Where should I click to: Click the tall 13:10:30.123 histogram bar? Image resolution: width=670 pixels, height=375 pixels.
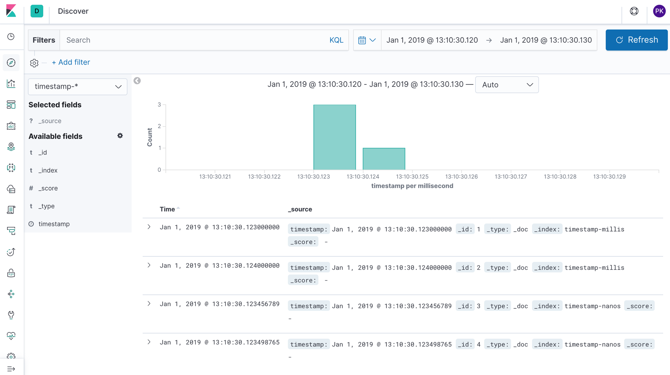click(x=335, y=137)
